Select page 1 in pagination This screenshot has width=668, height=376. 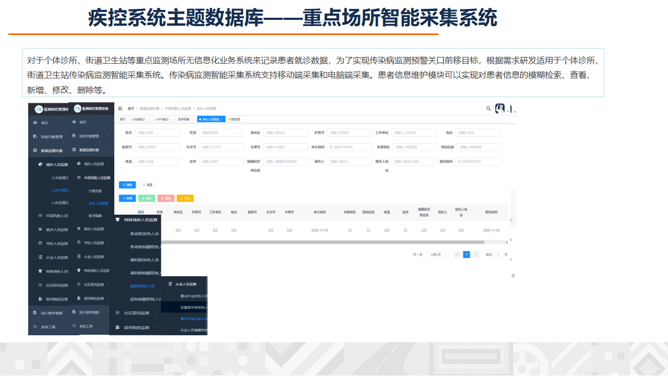[467, 254]
